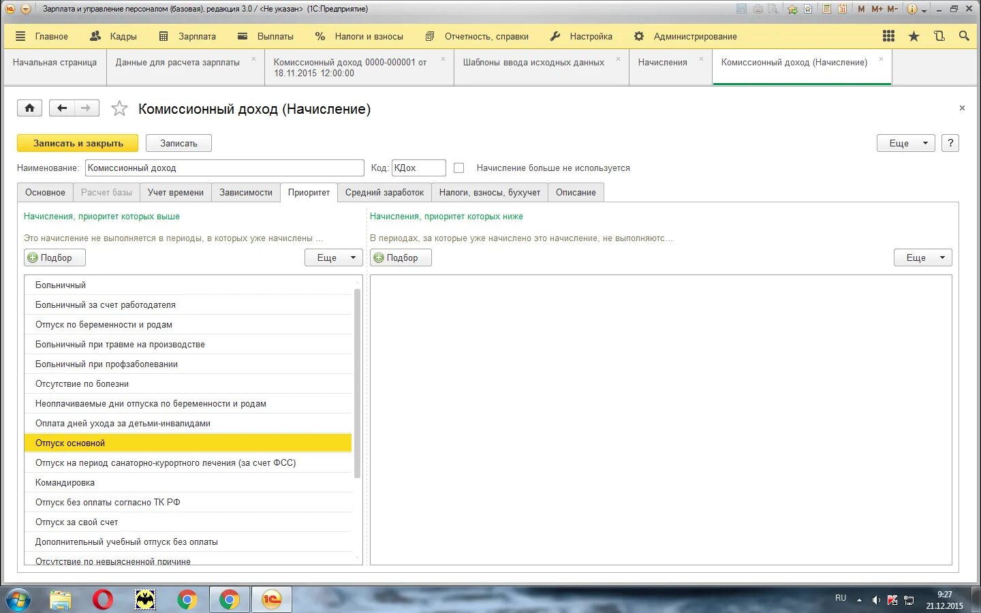Show hidden tray icons arrow

[x=859, y=600]
